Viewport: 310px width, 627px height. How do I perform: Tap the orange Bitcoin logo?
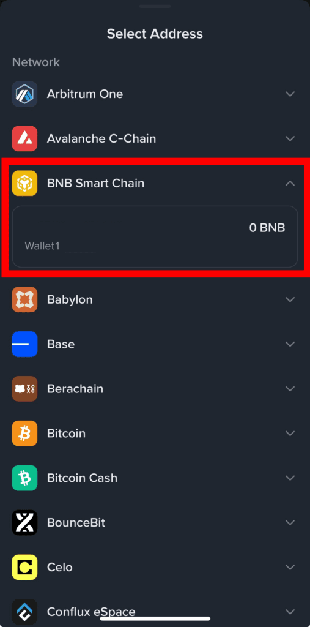click(25, 433)
